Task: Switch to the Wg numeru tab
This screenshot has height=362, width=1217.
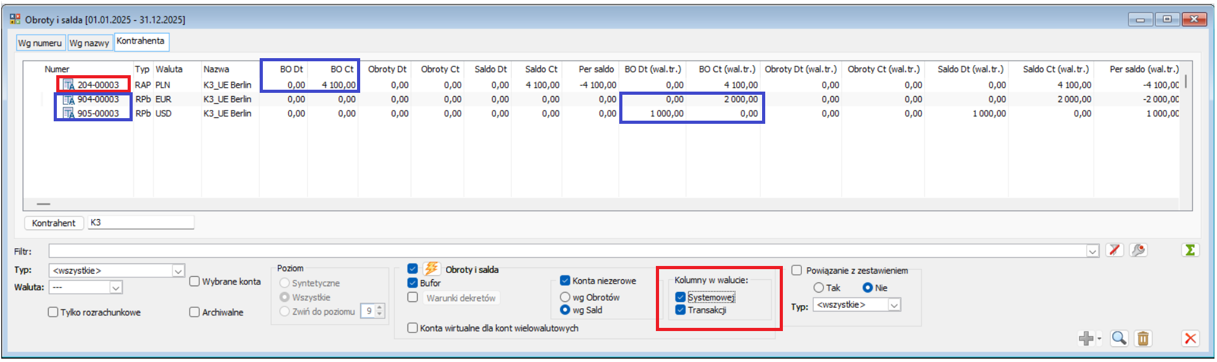Action: pos(40,43)
